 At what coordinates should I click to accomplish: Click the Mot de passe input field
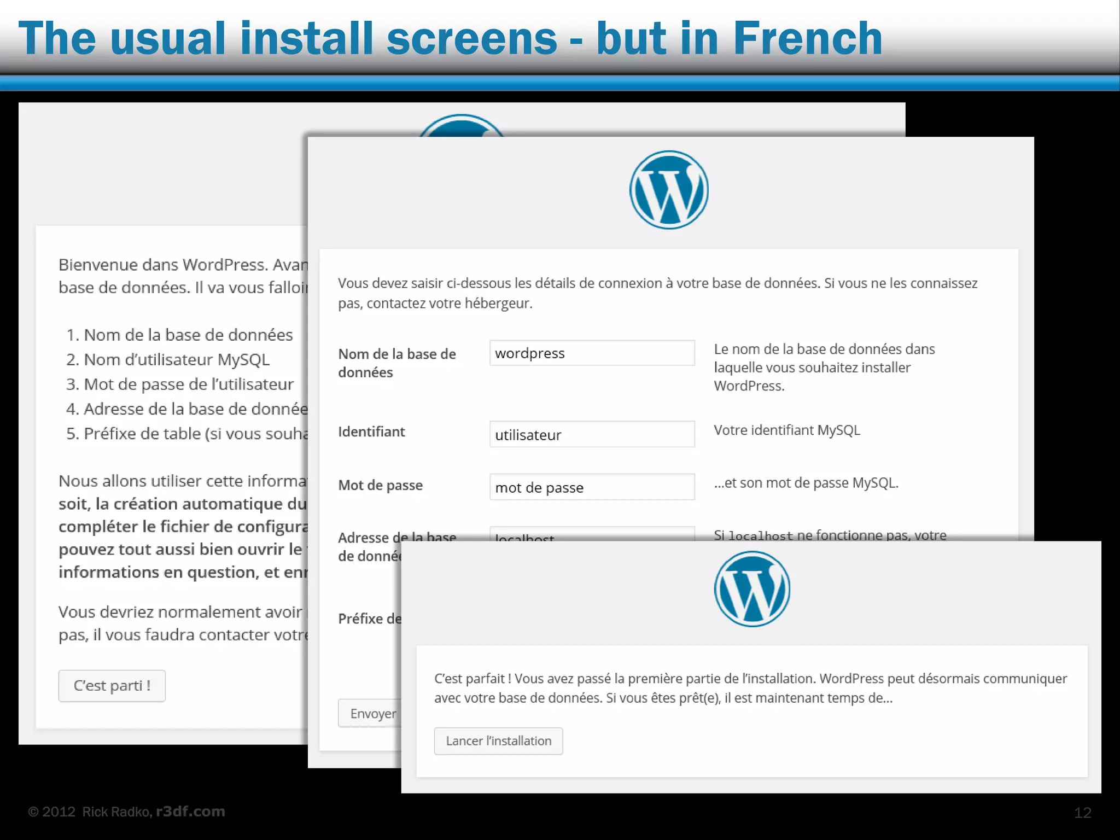point(592,487)
